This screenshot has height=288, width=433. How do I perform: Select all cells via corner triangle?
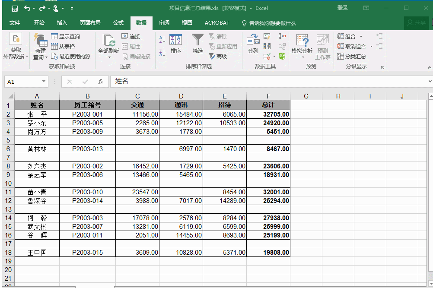pyautogui.click(x=10, y=96)
